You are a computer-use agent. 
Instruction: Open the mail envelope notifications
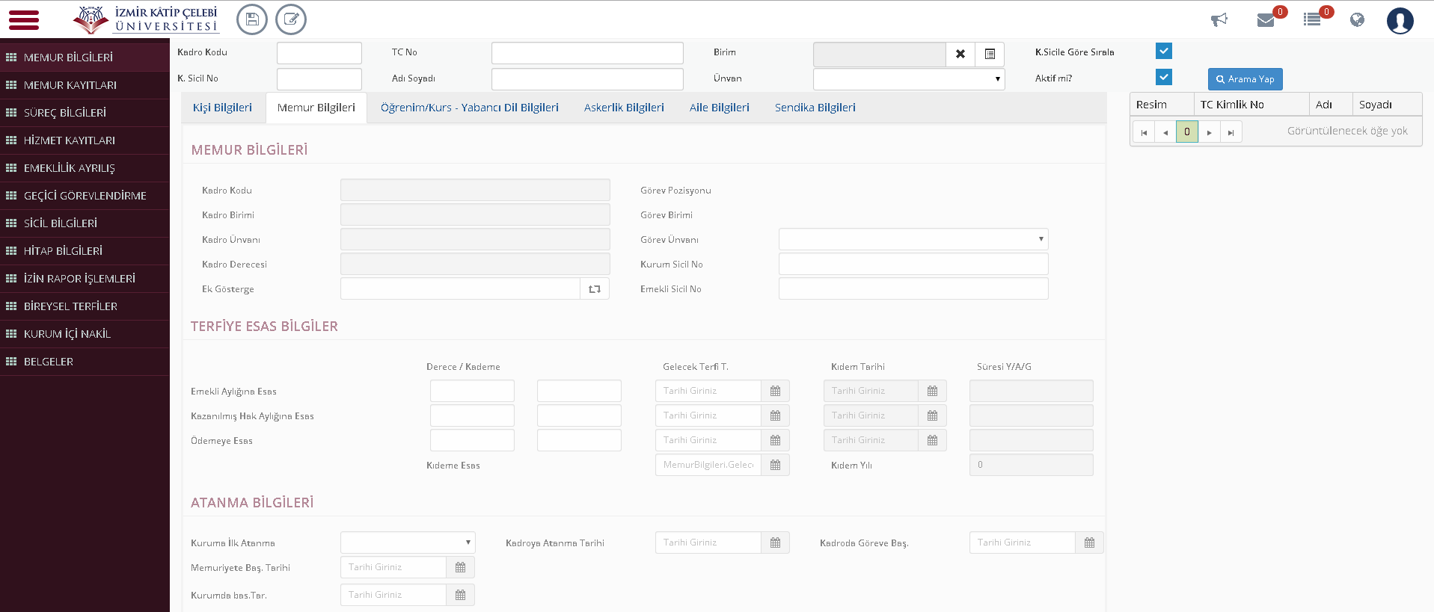(x=1266, y=20)
